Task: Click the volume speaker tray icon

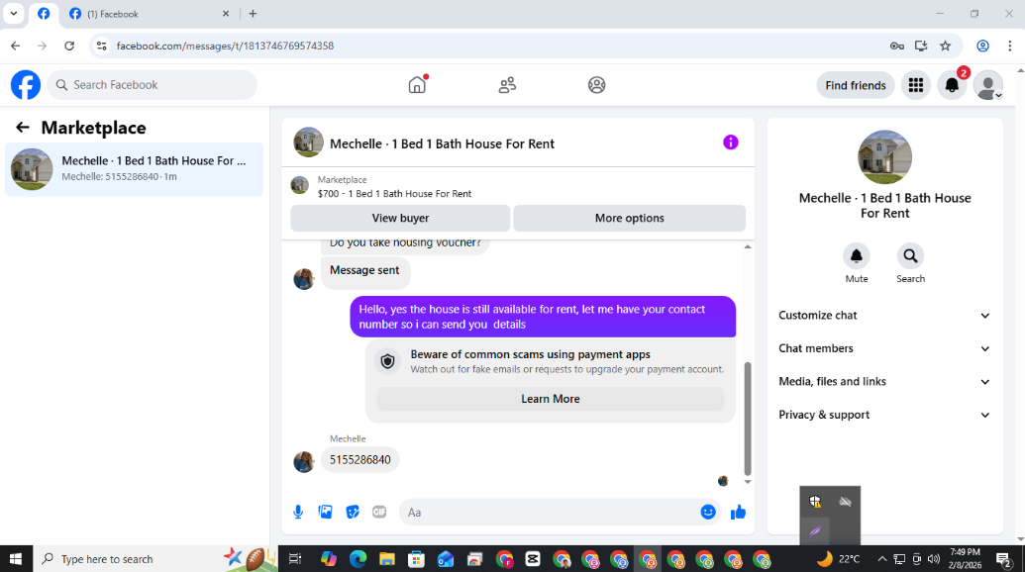Action: pos(934,559)
